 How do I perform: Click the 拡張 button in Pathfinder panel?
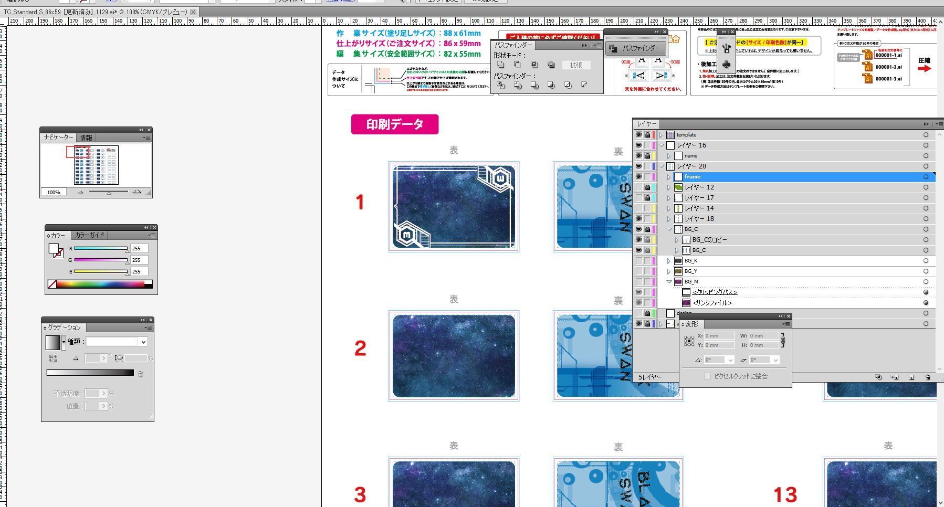point(576,65)
